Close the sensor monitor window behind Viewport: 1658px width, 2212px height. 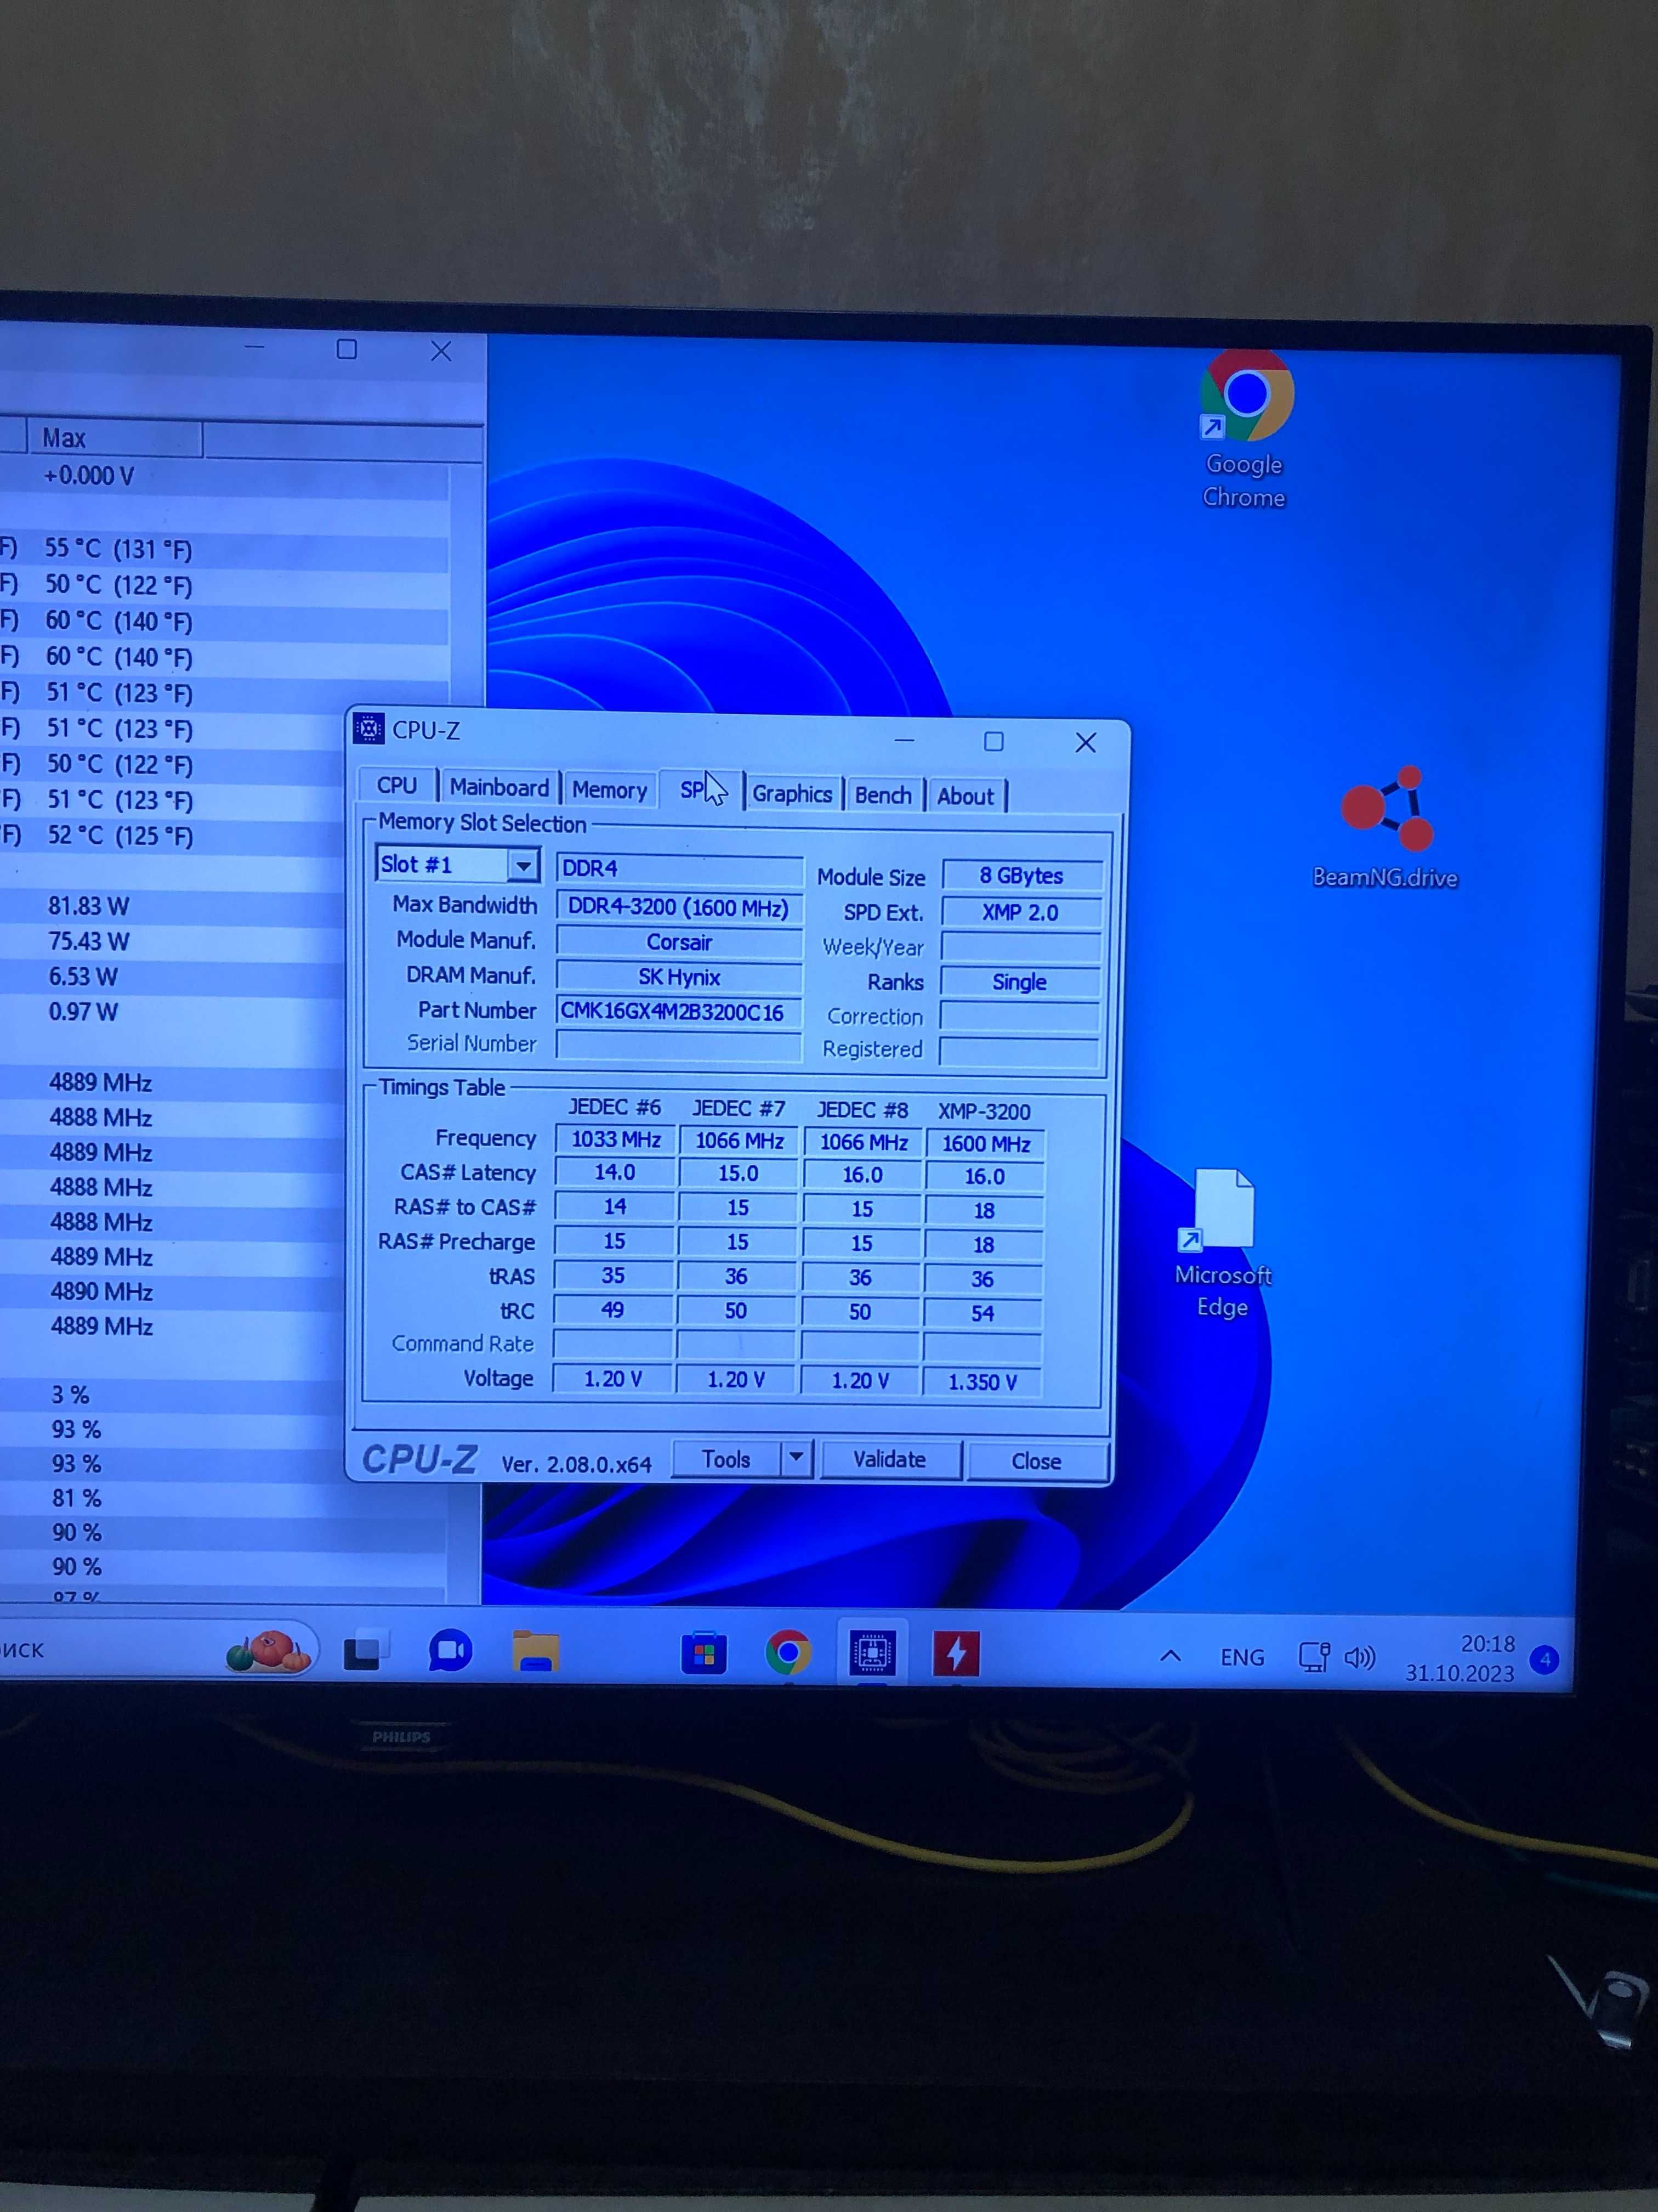(x=441, y=351)
